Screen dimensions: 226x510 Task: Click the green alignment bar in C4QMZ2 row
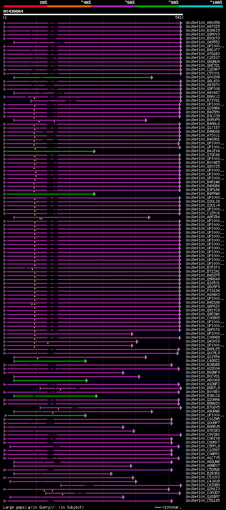(50, 361)
